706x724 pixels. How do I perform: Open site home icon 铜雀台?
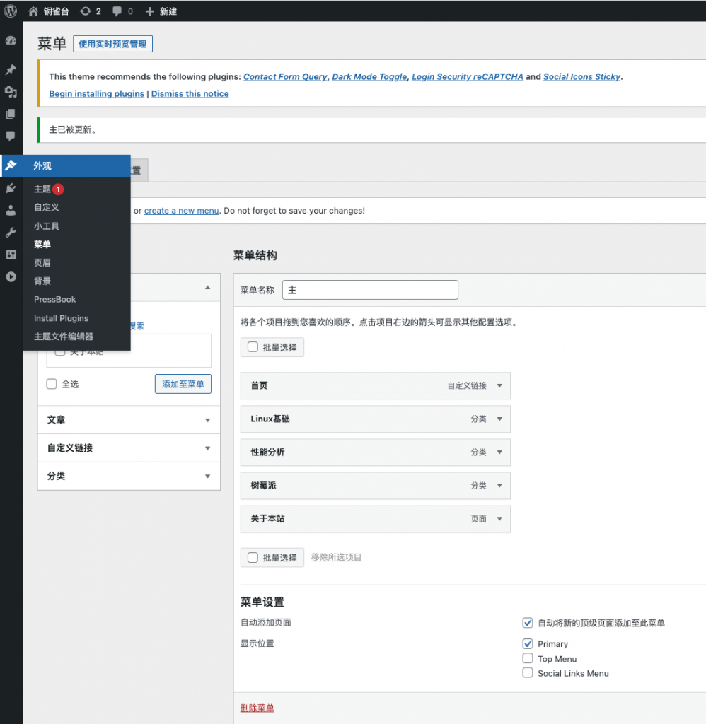tap(33, 11)
